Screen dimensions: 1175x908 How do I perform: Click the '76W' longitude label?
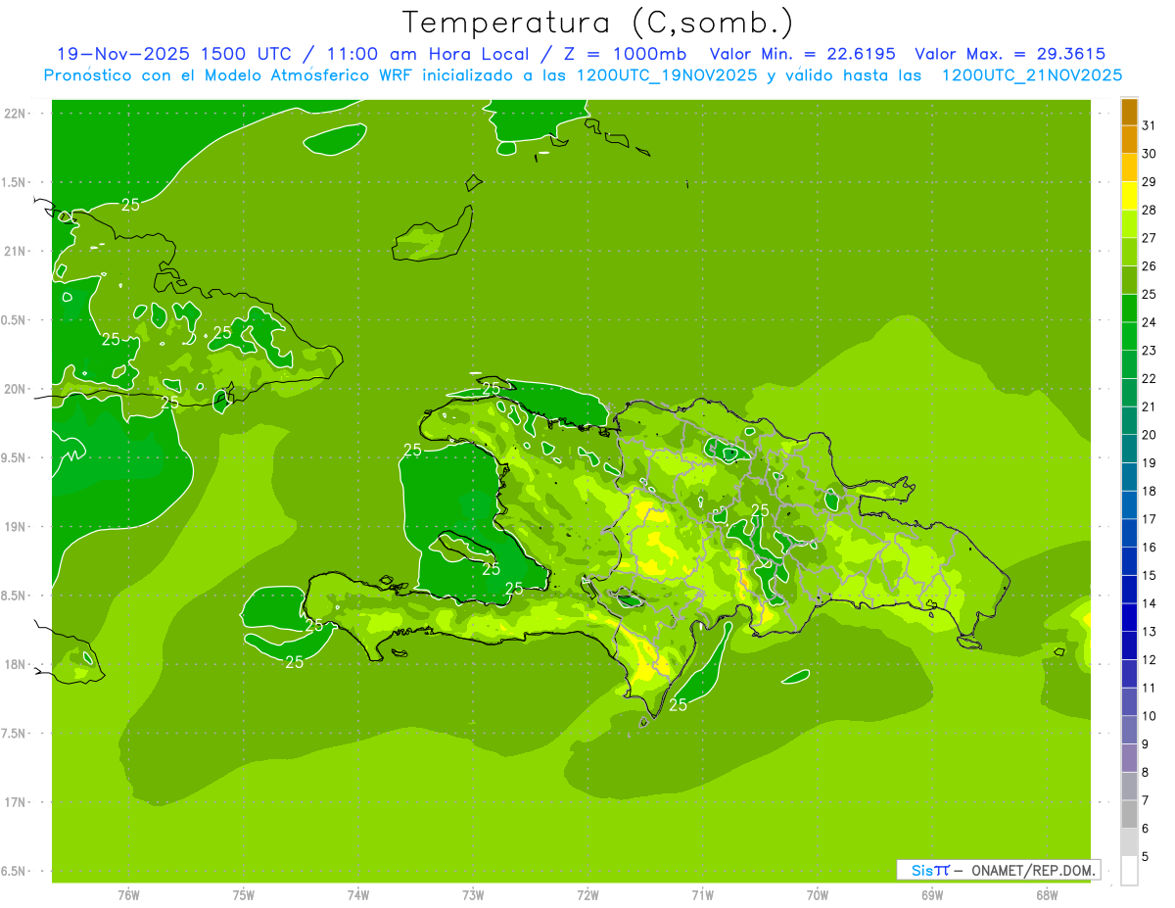[x=128, y=895]
